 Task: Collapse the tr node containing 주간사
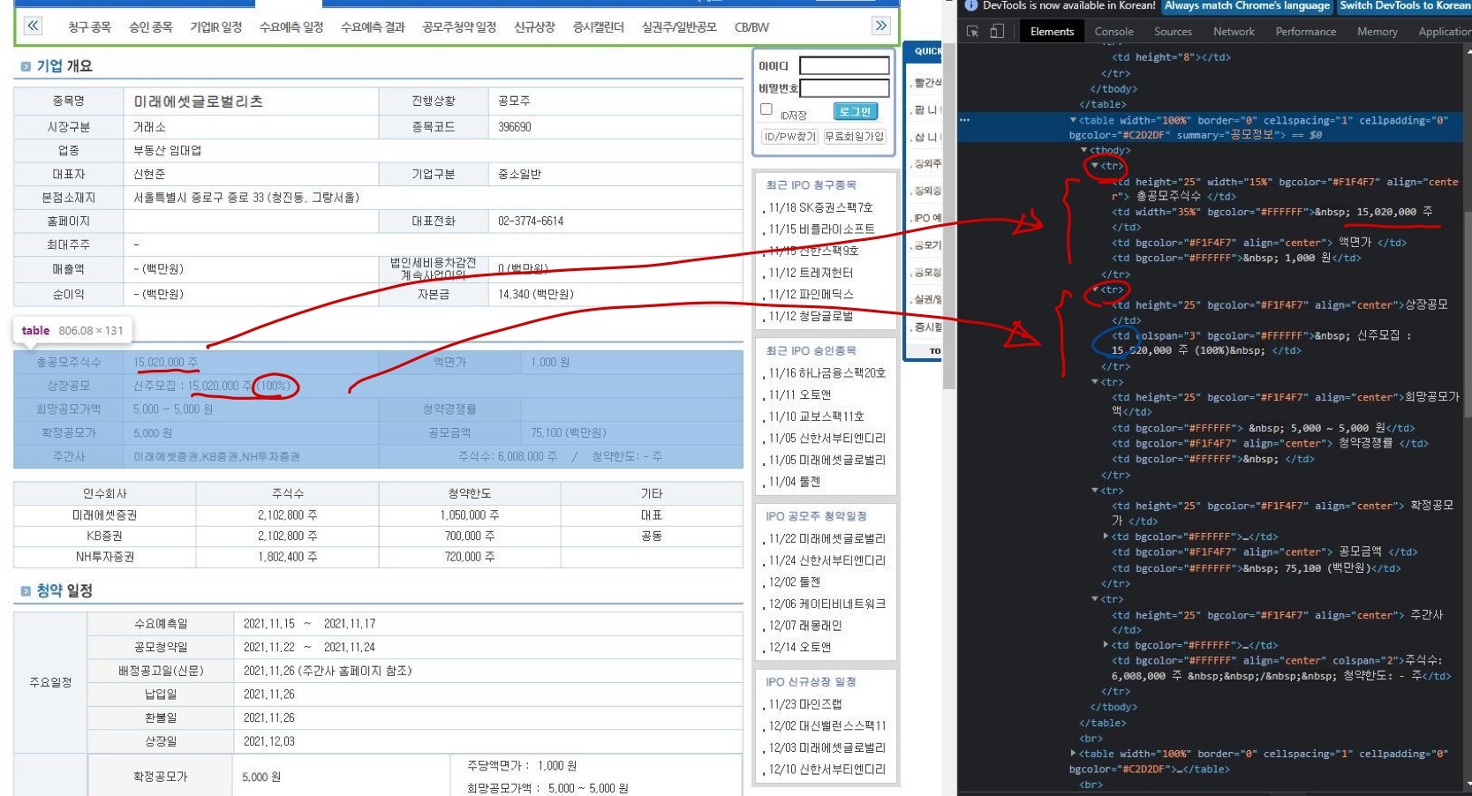(1095, 599)
